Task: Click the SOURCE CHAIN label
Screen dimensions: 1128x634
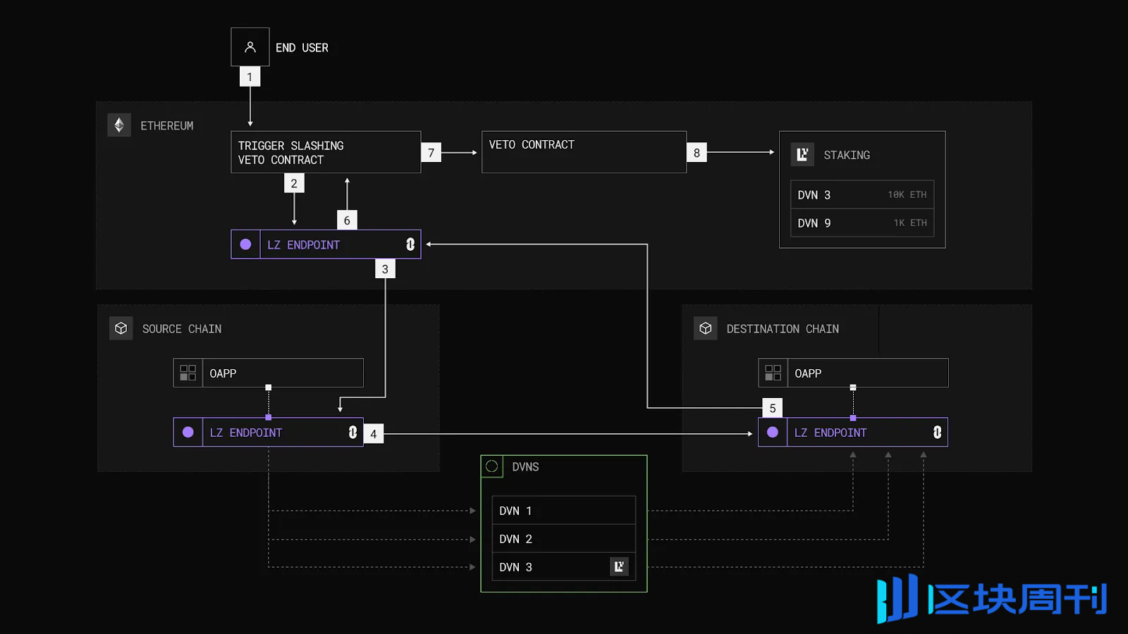Action: point(182,329)
